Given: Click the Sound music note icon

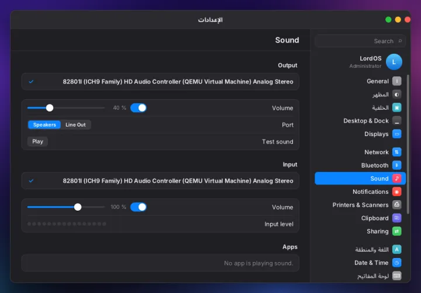Looking at the screenshot, I should 396,178.
